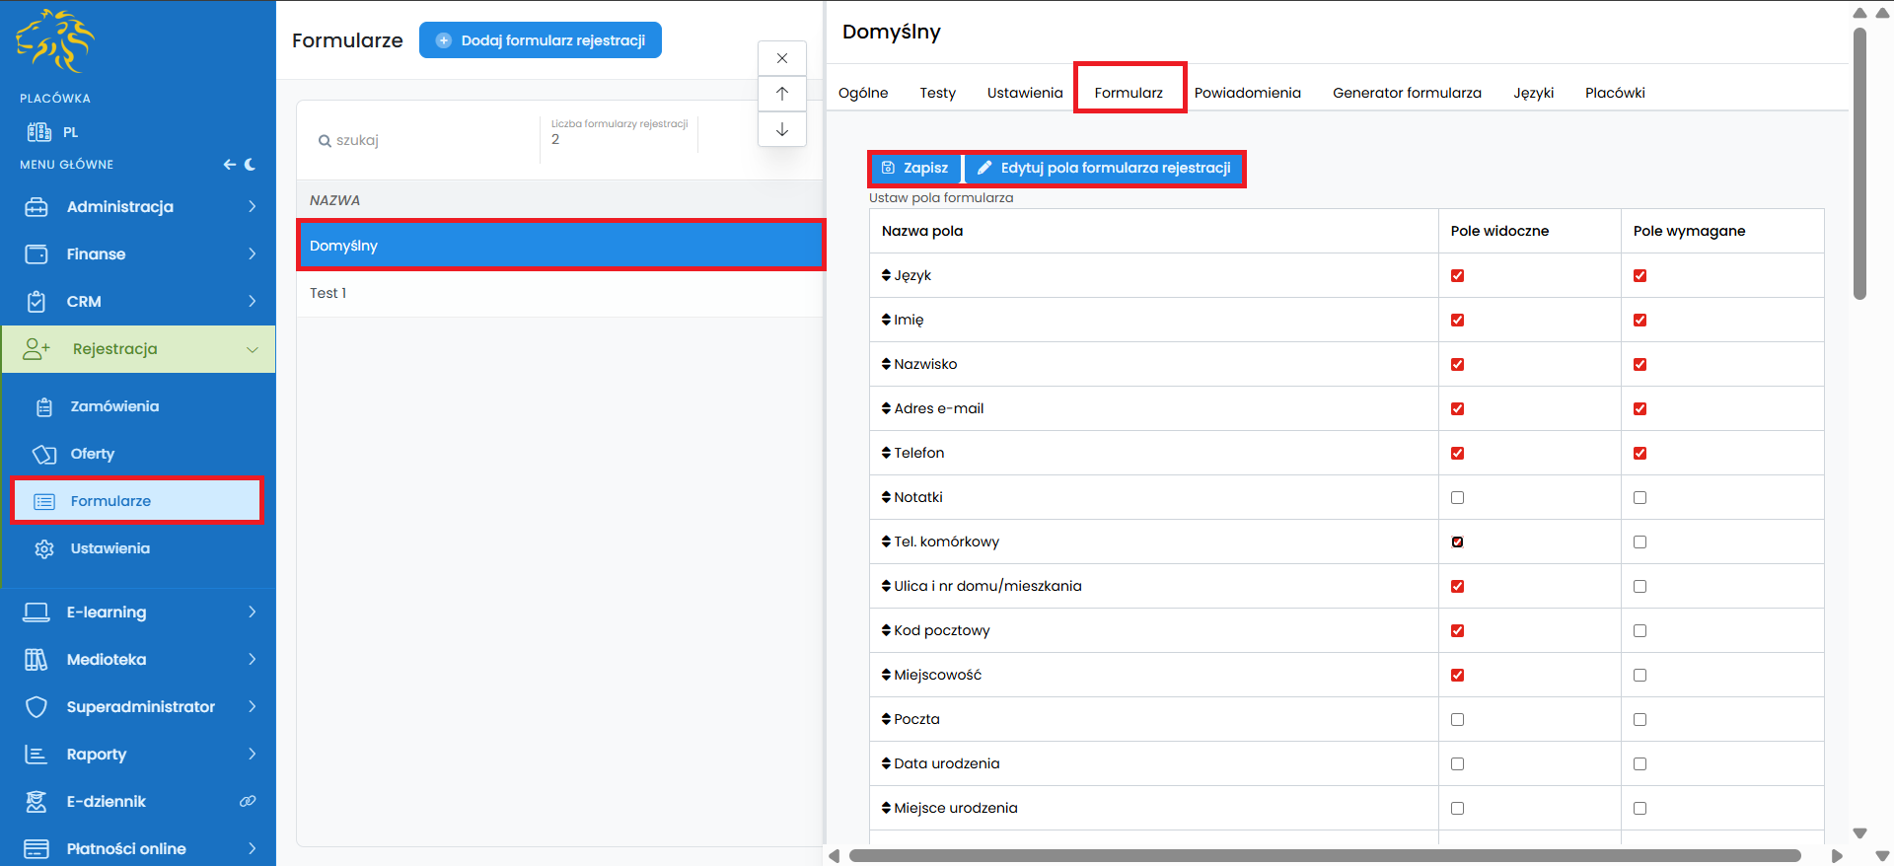Expand the Finanse menu section
Screen dimensions: 1894x866
(x=138, y=253)
